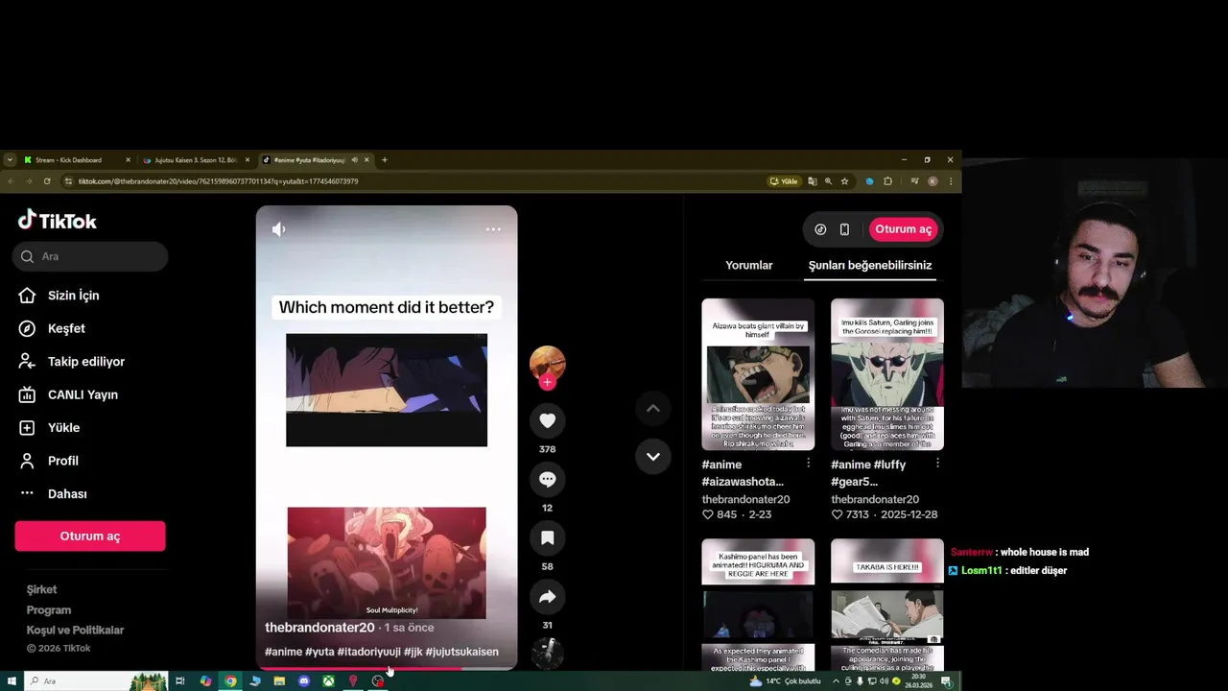Screen dimensions: 1228x691
Task: Open CANLI Yayın live section
Action: click(x=69, y=394)
